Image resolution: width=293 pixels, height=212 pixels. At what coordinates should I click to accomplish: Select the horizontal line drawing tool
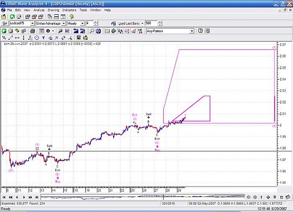(17, 38)
